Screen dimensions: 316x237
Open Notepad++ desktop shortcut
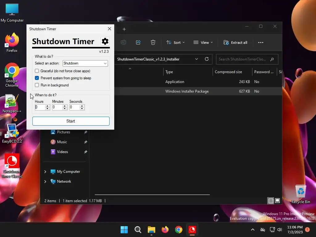pos(12,103)
